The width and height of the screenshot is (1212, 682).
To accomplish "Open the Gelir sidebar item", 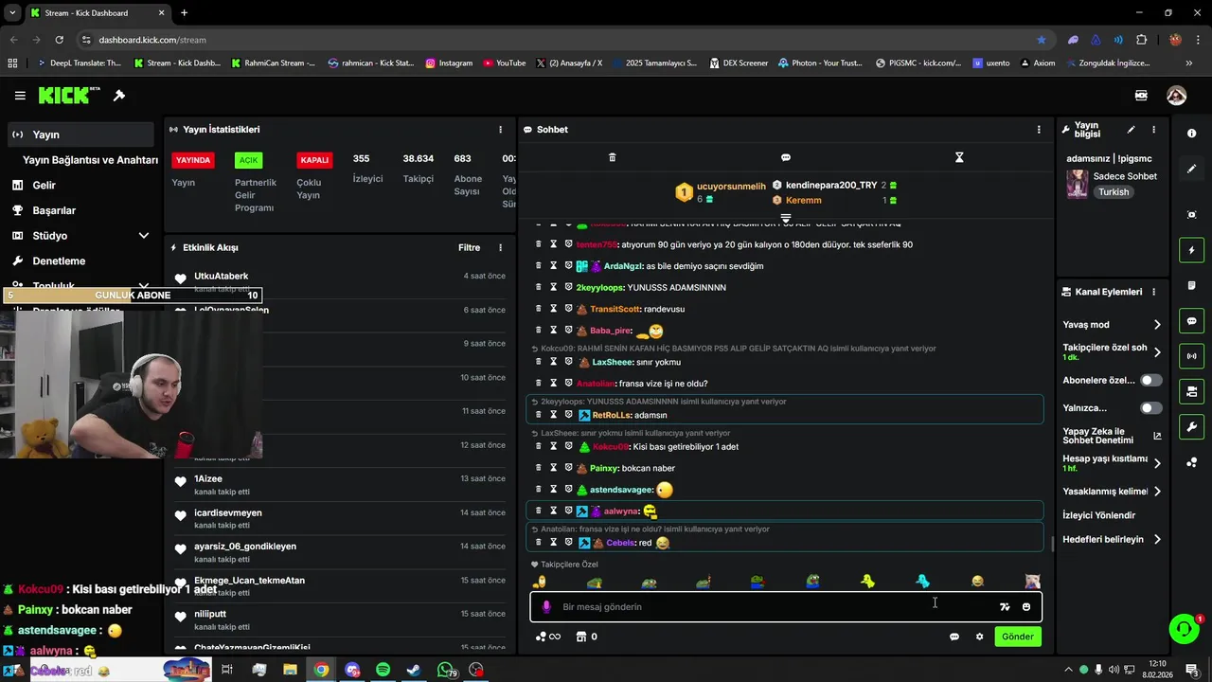I will [x=80, y=186].
